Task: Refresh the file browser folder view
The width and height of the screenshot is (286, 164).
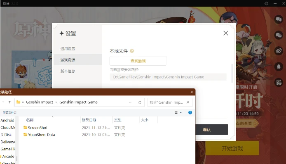Action: point(140,102)
